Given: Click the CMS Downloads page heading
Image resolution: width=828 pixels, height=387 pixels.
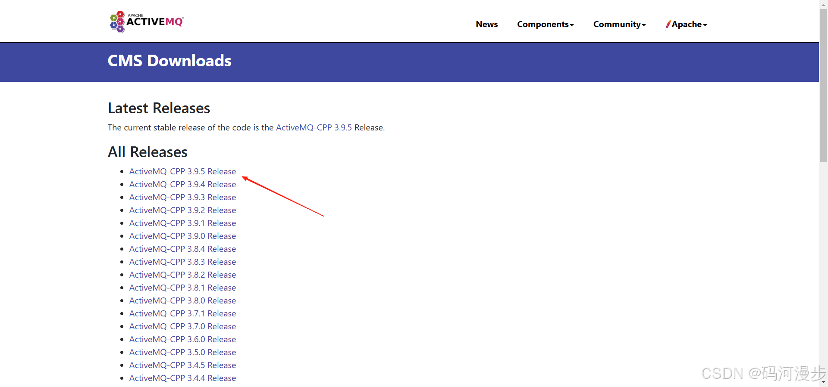Looking at the screenshot, I should (169, 61).
